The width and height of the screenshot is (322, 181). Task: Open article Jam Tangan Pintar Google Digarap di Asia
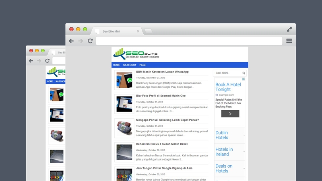(164, 168)
